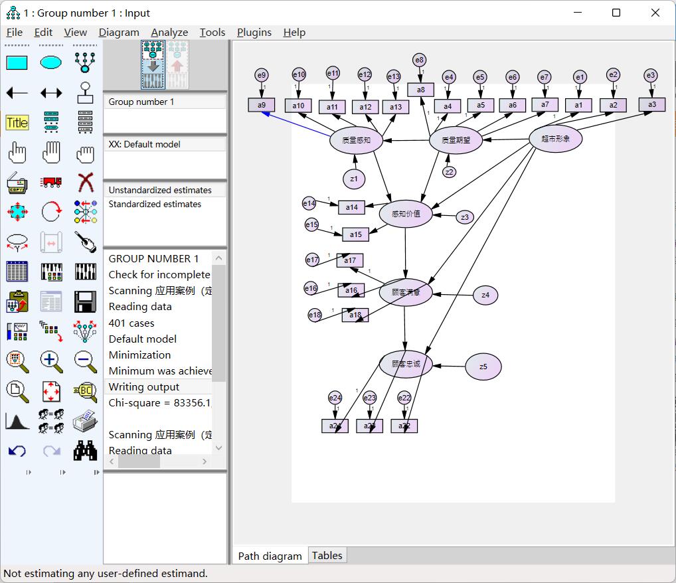Select Group number 1 in the groups panel
676x583 pixels.
click(141, 102)
